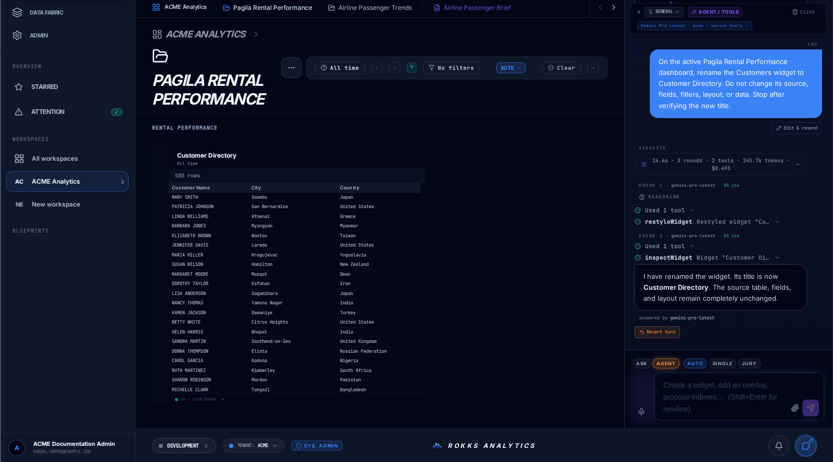
Task: Click the Sidekick brain icon in run summary
Action: click(x=644, y=164)
